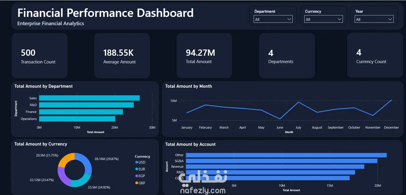Image resolution: width=406 pixels, height=195 pixels.
Task: Click the Enterprise Financial Analytics subtitle
Action: pyautogui.click(x=51, y=23)
